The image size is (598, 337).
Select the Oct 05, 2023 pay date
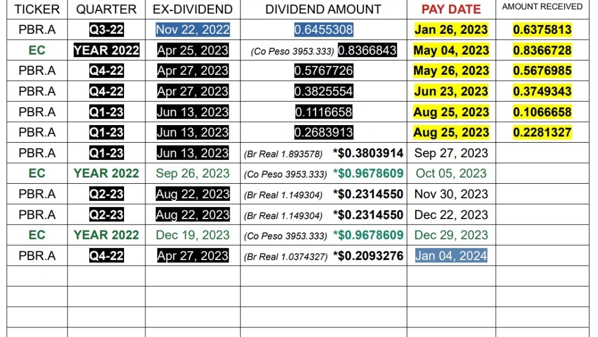tap(451, 173)
